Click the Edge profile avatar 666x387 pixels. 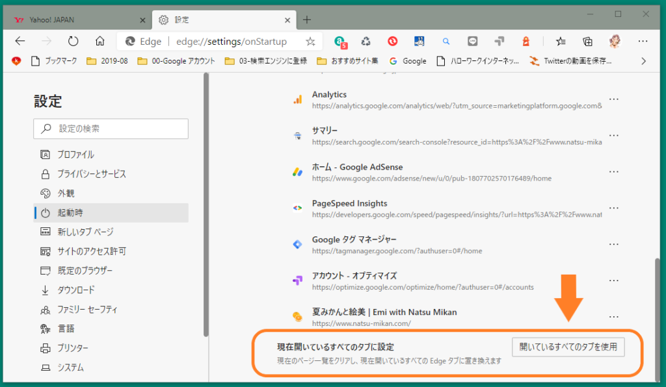tap(615, 41)
